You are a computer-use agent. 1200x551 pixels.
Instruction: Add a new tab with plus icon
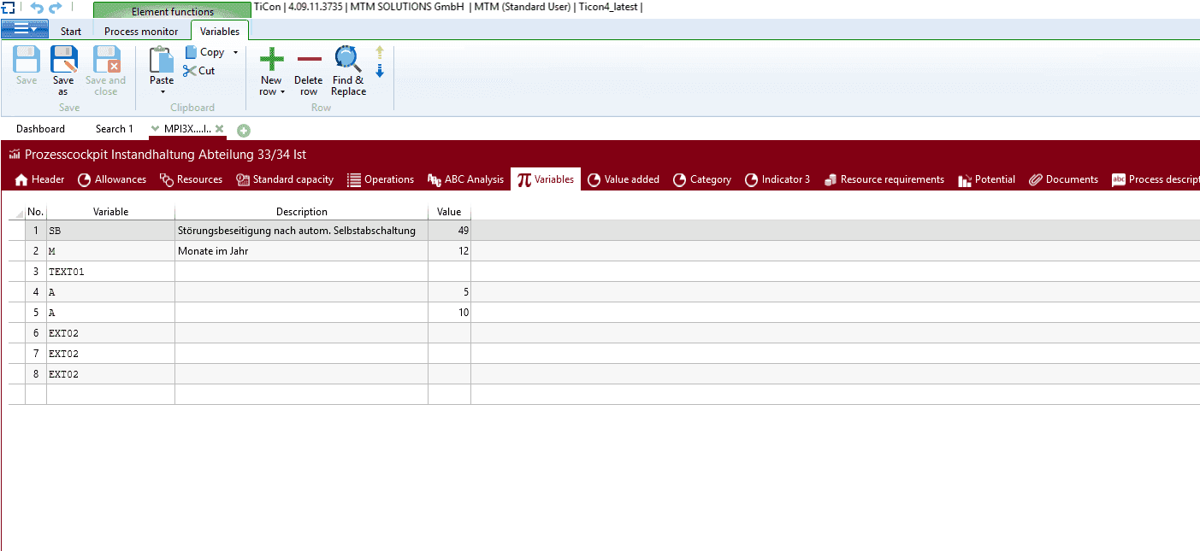tap(244, 130)
